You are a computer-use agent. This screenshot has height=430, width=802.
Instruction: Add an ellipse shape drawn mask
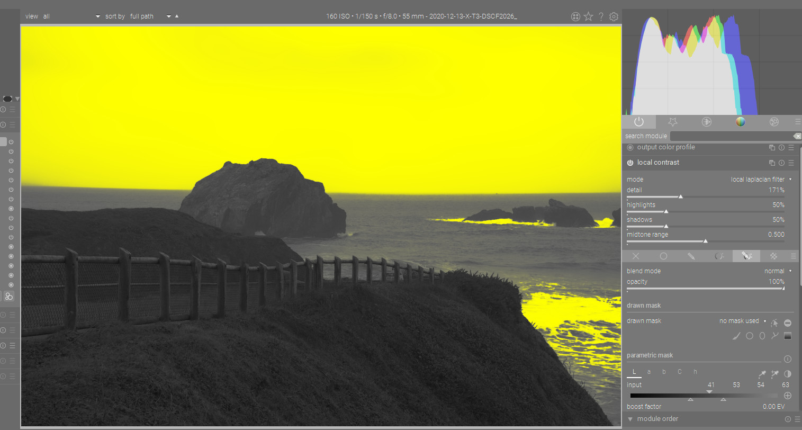[762, 336]
